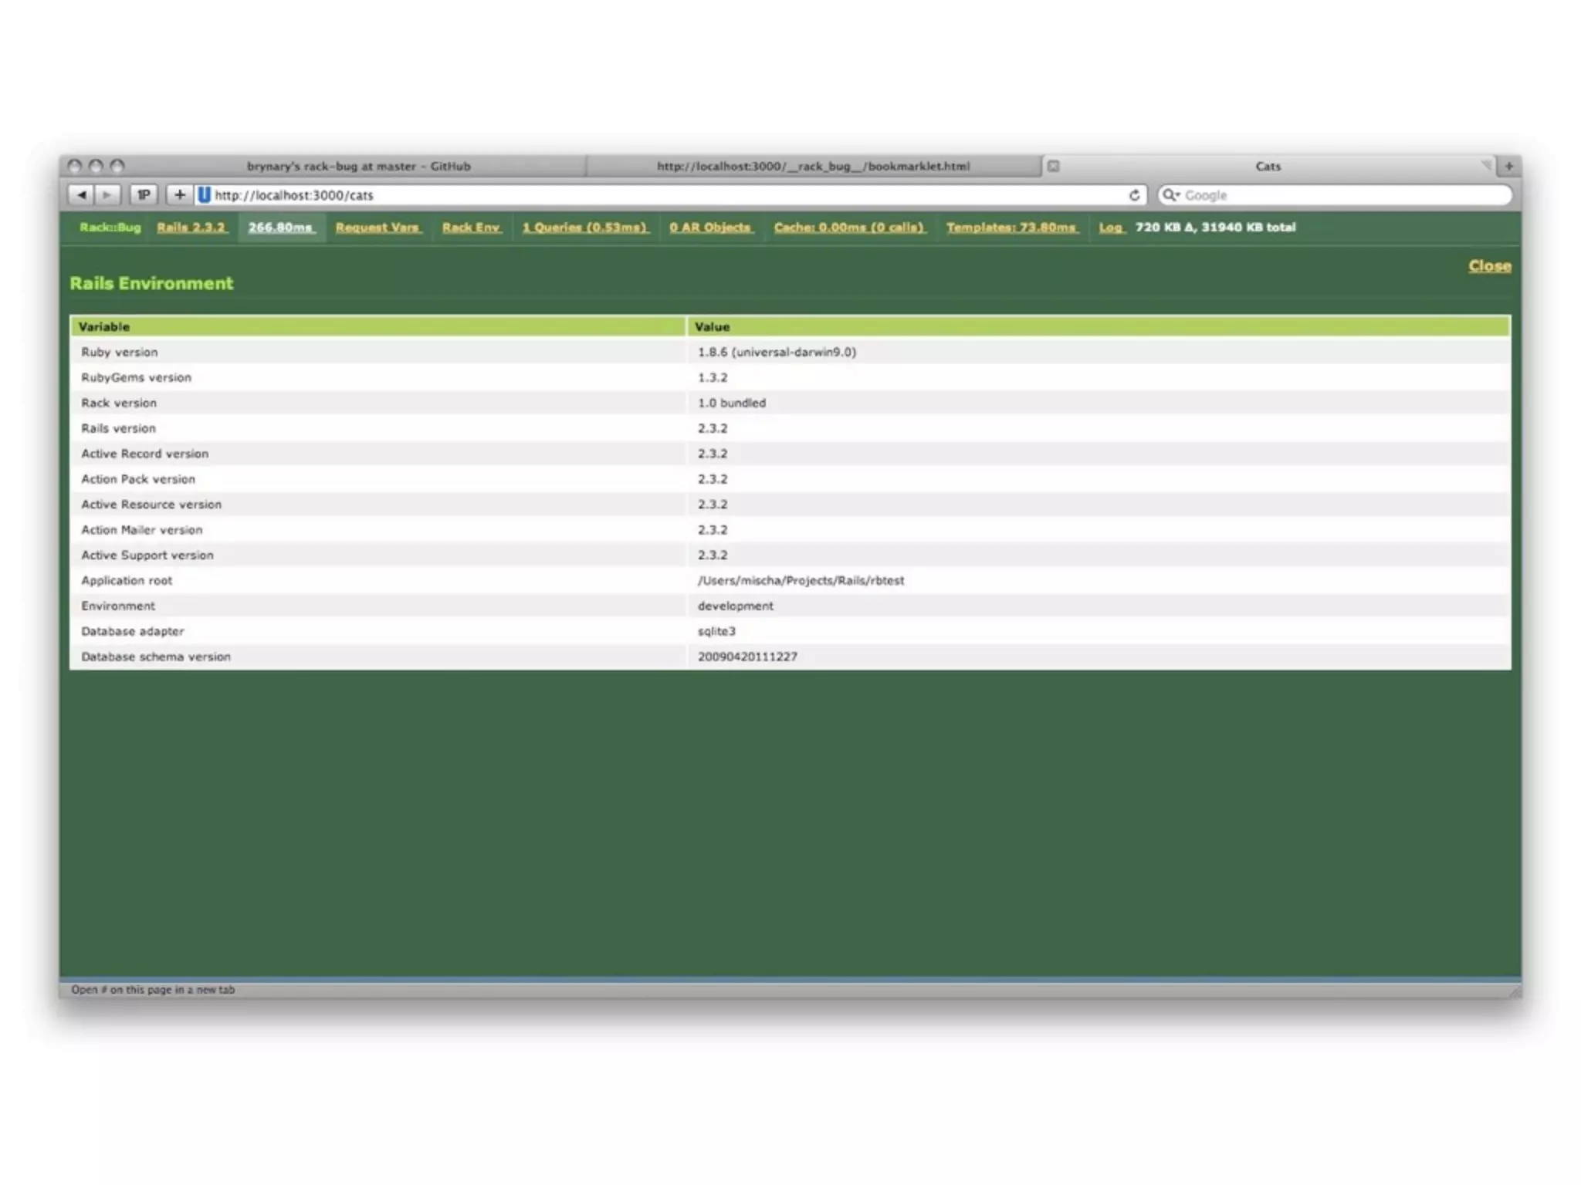Select the value 1.0 bundled

pyautogui.click(x=732, y=403)
